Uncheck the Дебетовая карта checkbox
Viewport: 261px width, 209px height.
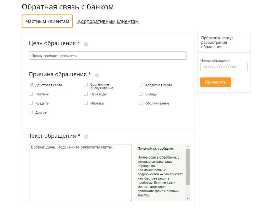point(31,85)
